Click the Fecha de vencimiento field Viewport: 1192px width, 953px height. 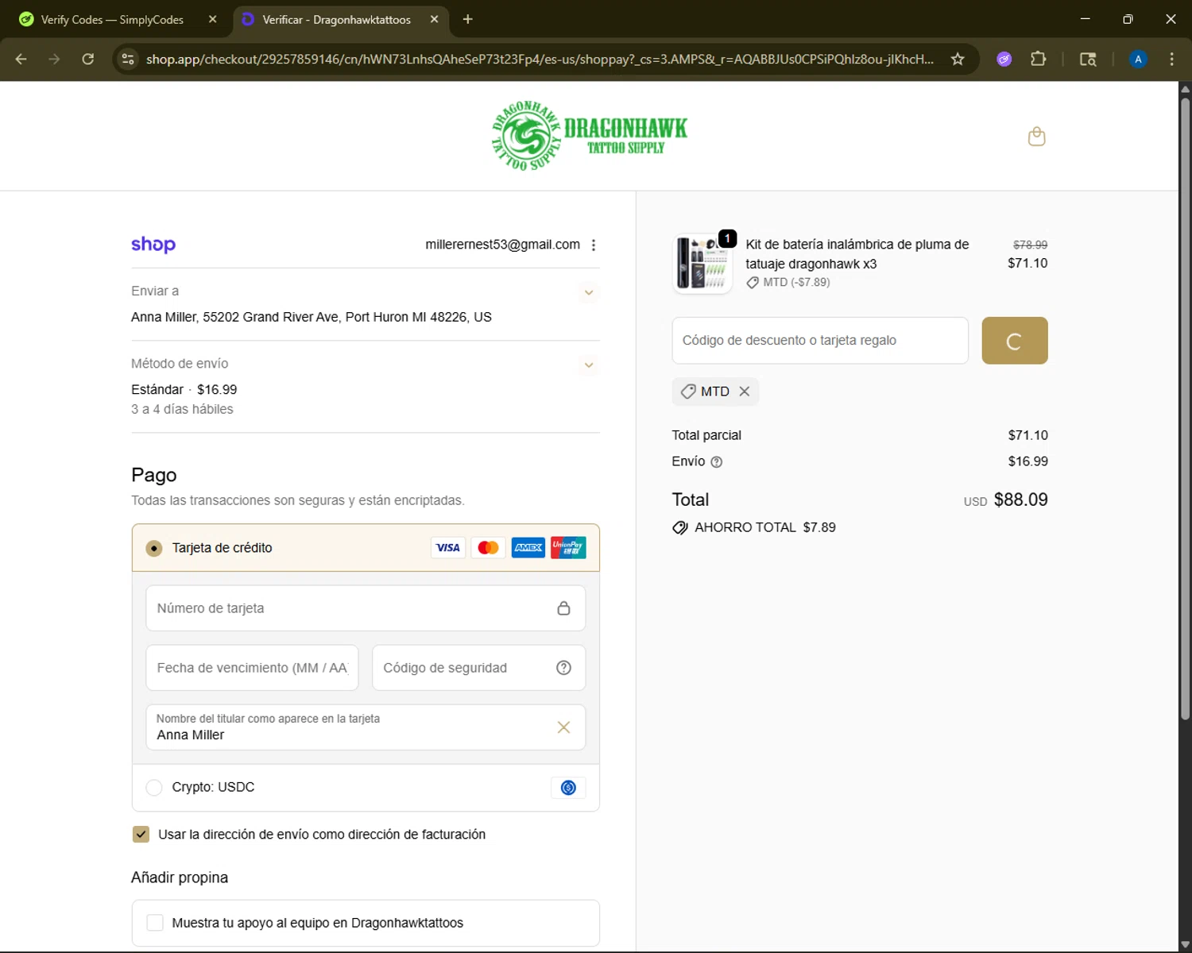[252, 668]
